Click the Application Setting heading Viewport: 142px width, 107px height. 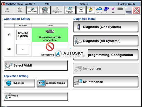(x=16, y=76)
